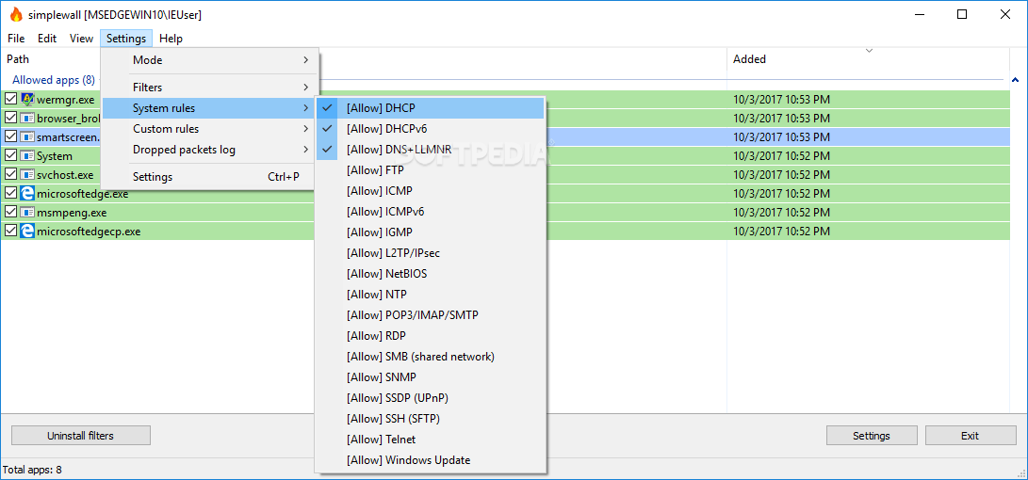
Task: Enable the [Allow] ICMP rule
Action: click(x=430, y=190)
